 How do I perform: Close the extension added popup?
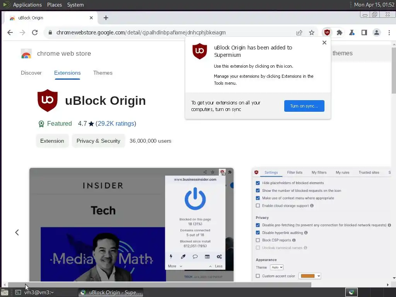point(324,43)
